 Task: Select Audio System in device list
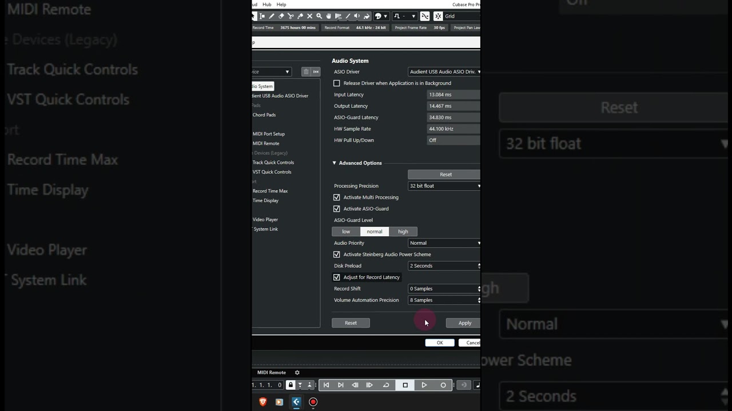pyautogui.click(x=262, y=86)
